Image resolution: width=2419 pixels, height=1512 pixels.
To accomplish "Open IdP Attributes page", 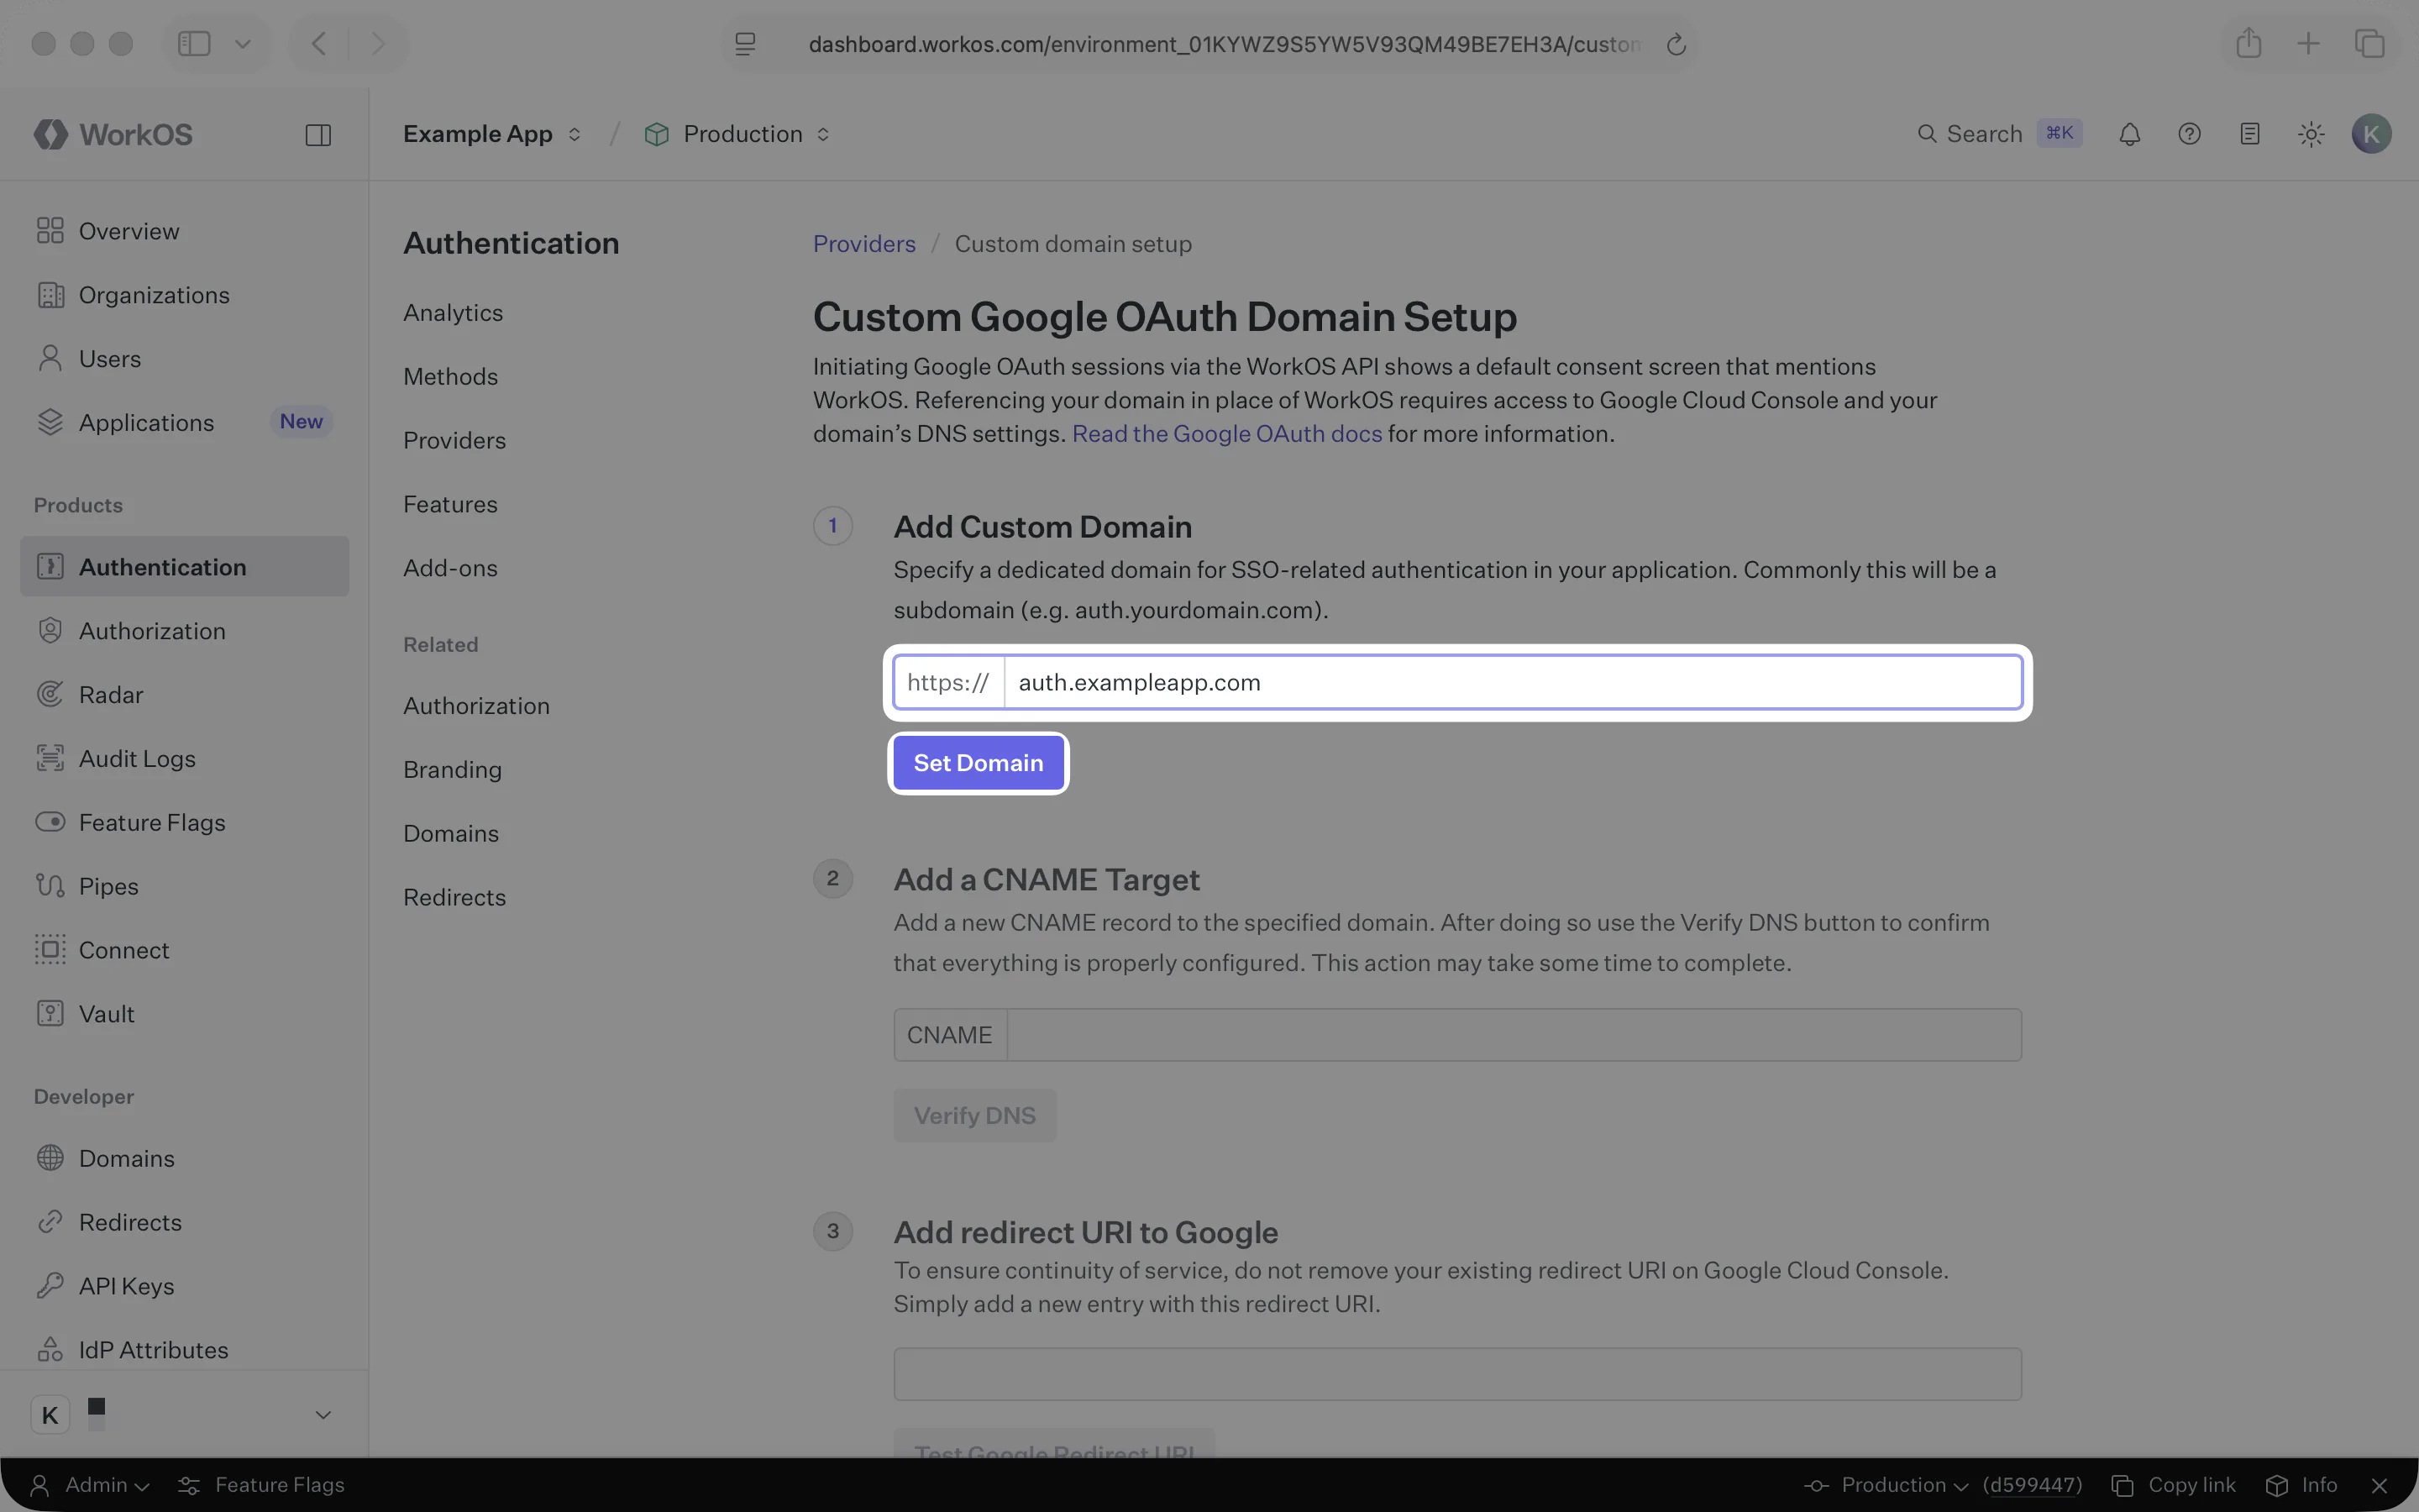I will pyautogui.click(x=185, y=1350).
